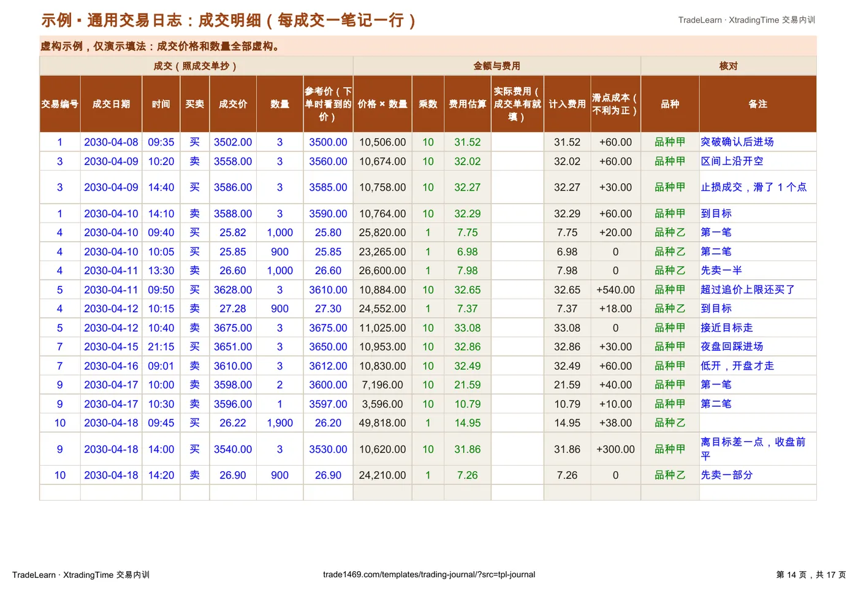Image resolution: width=858 pixels, height=592 pixels.
Task: Click the fill price 3502.00
Action: 233,142
